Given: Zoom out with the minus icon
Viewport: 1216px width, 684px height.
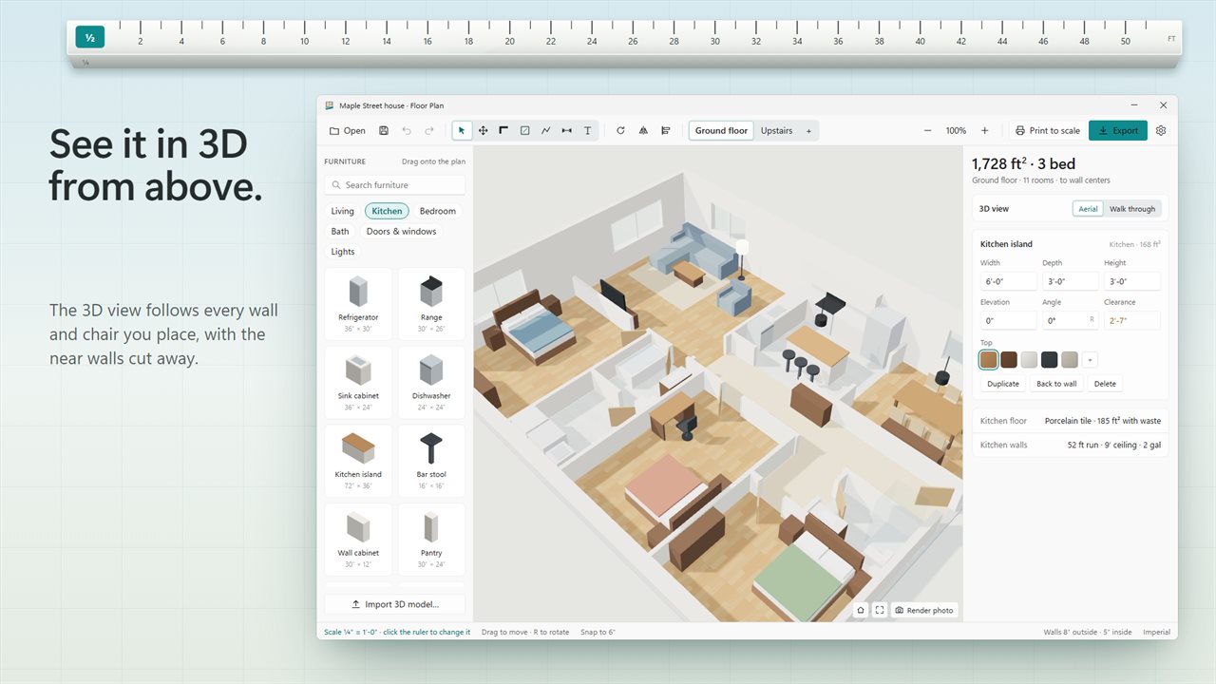Looking at the screenshot, I should pos(928,131).
